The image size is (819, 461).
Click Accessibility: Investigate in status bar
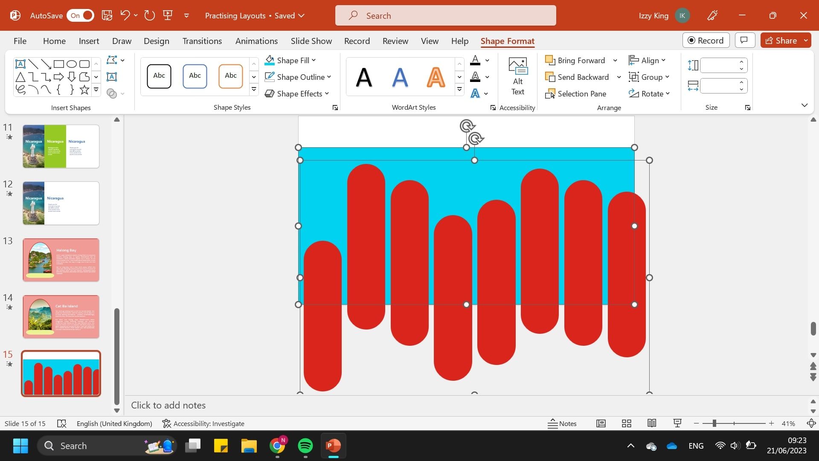pyautogui.click(x=203, y=423)
